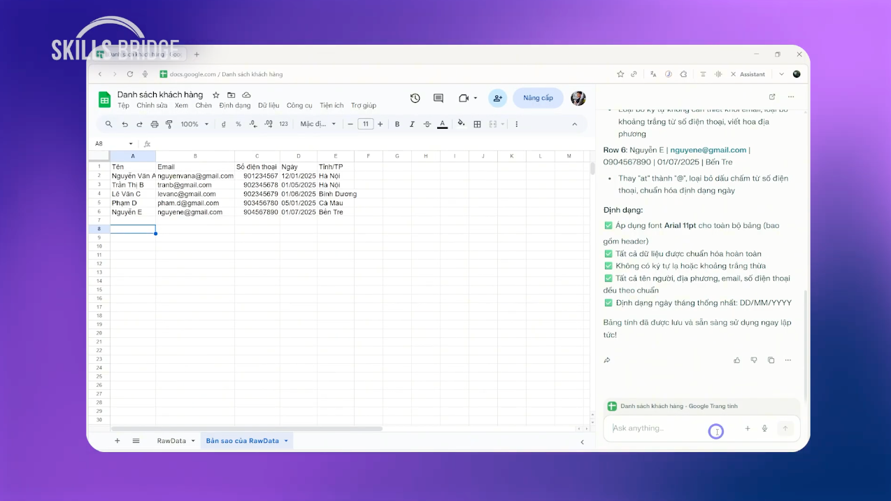
Task: Expand the font family dropdown
Action: 318,125
